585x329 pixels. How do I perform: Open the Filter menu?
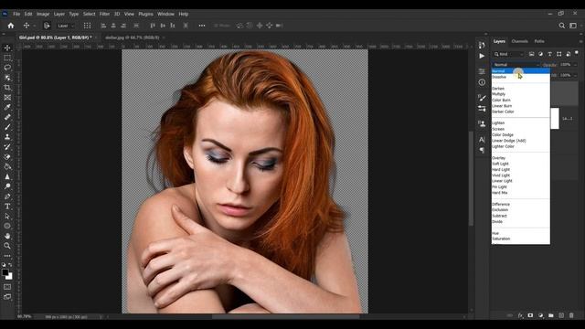[104, 14]
